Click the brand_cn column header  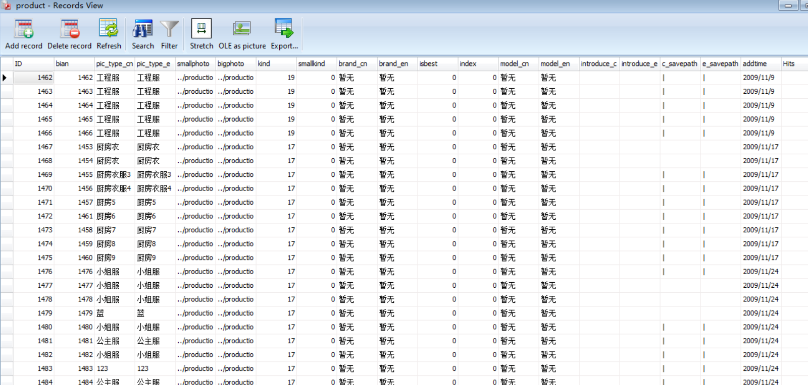tap(357, 63)
